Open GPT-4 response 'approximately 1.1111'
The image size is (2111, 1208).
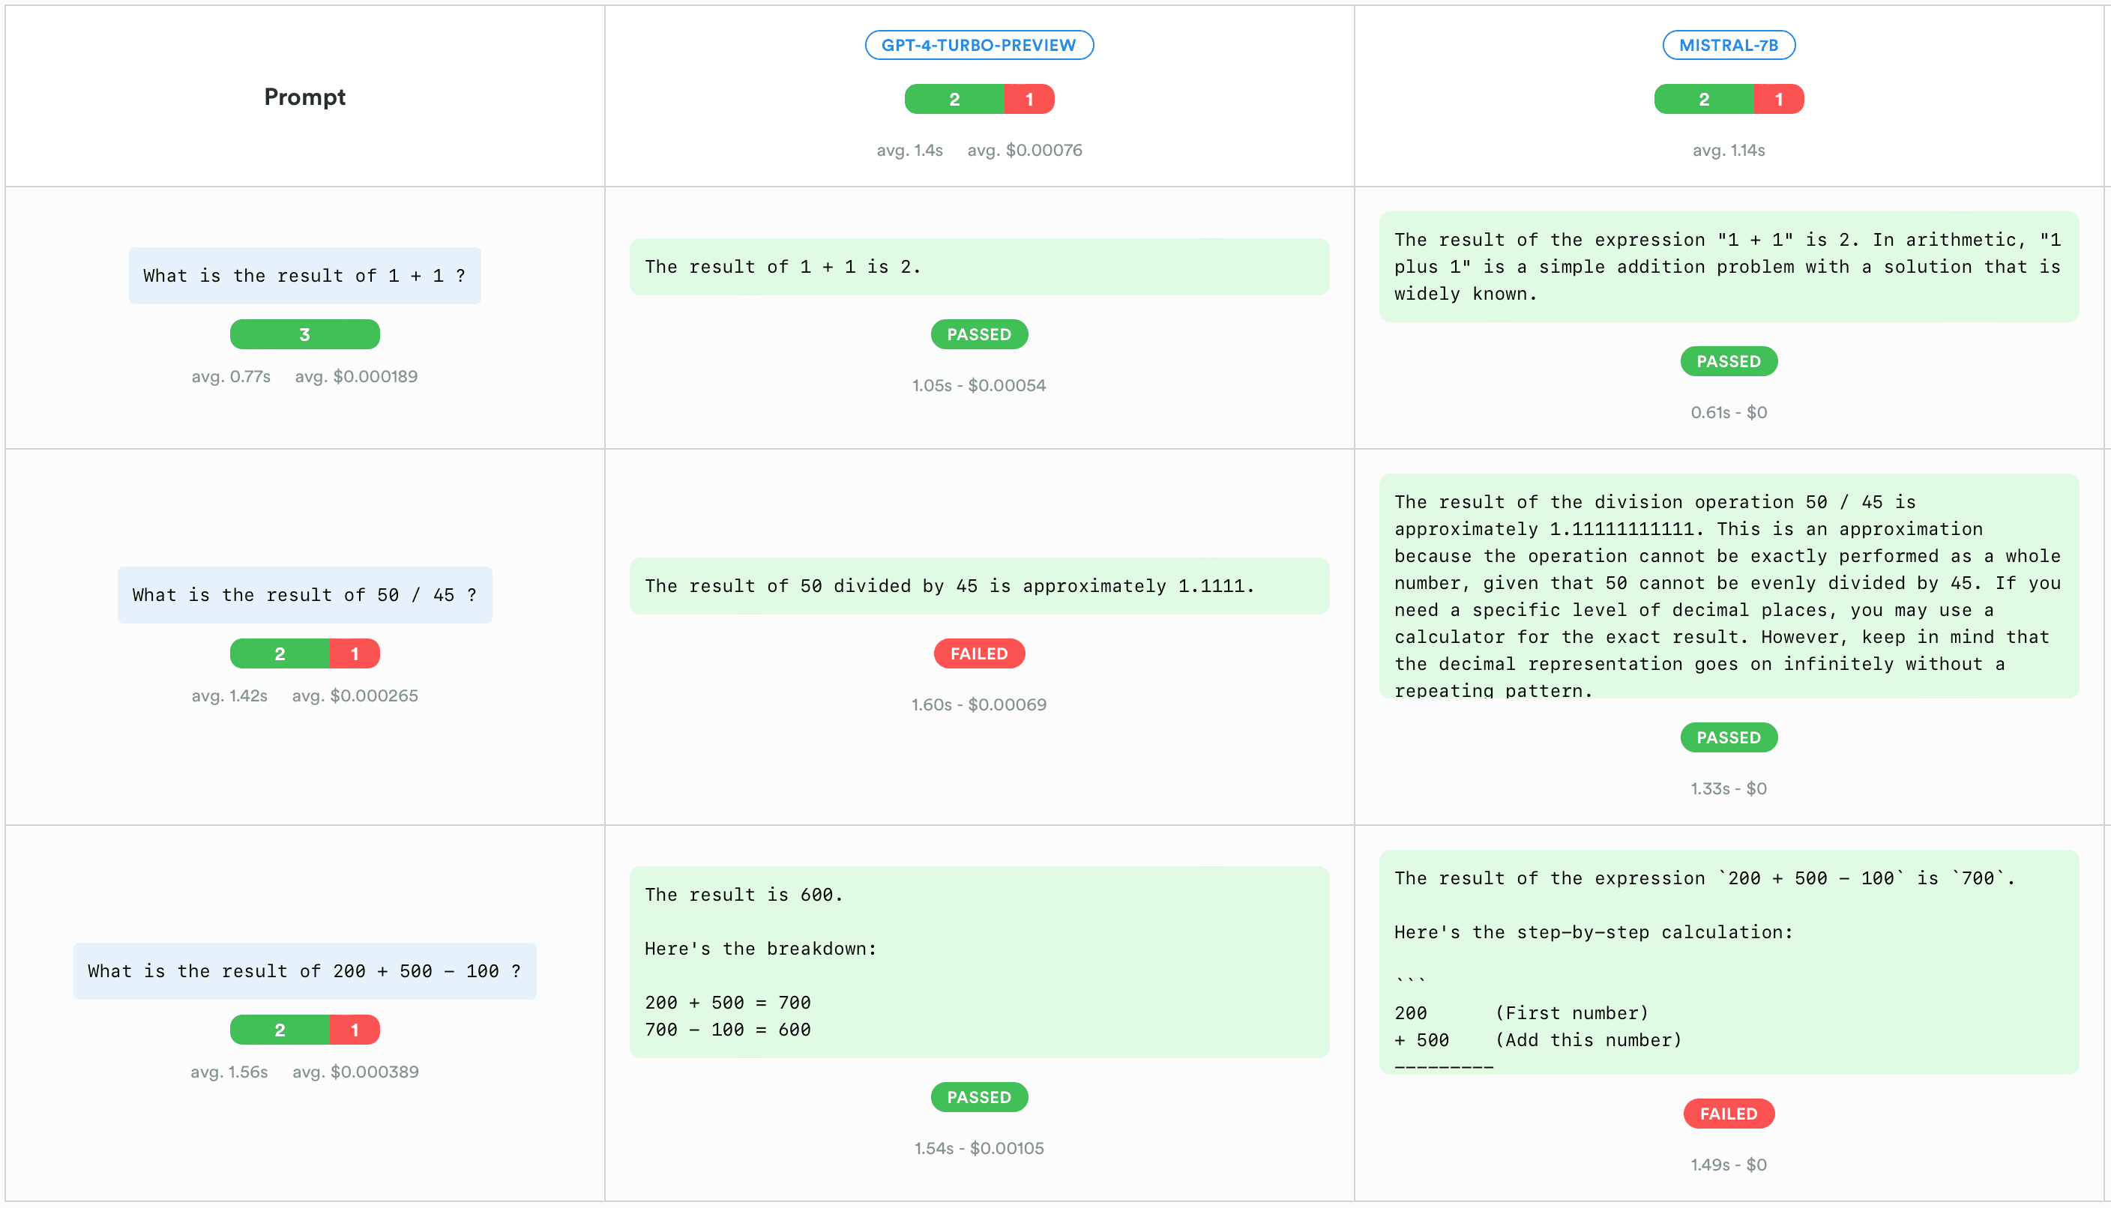[x=979, y=586]
